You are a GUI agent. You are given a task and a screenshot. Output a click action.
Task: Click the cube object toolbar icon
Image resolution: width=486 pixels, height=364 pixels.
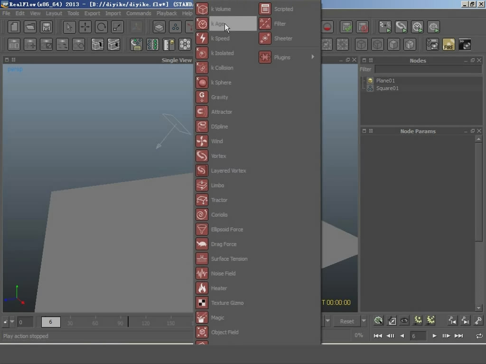pyautogui.click(x=159, y=27)
